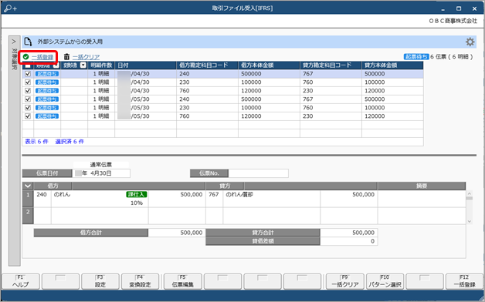The height and width of the screenshot is (302, 485).
Task: Click the 借方本体金額 column header
Action: 269,65
